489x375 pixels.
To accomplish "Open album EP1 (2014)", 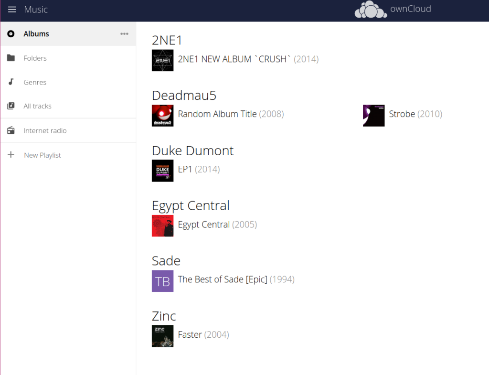I will point(199,169).
